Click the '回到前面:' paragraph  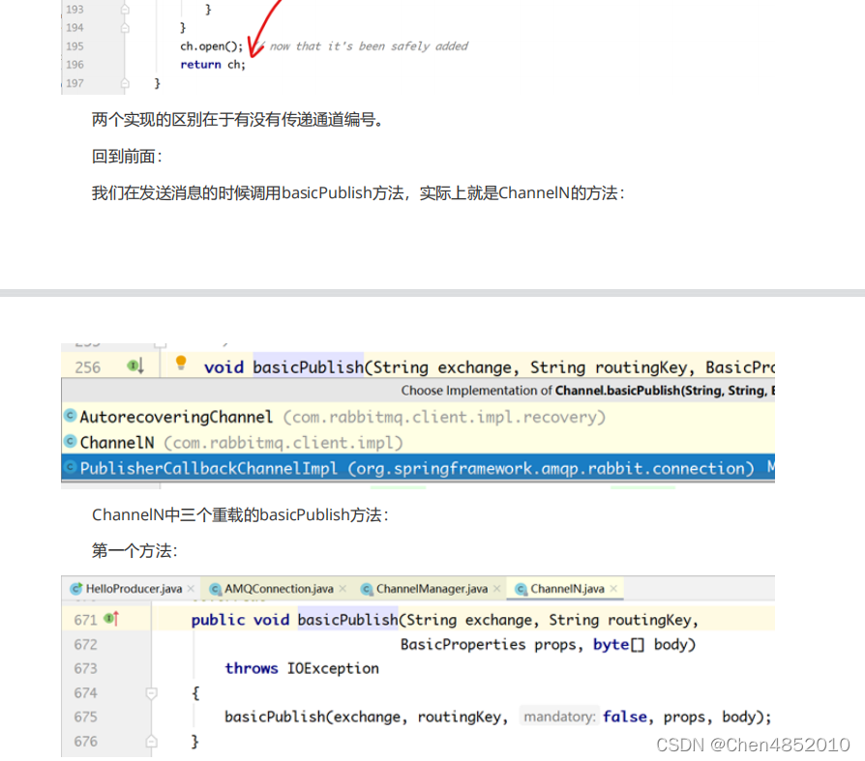[x=127, y=157]
